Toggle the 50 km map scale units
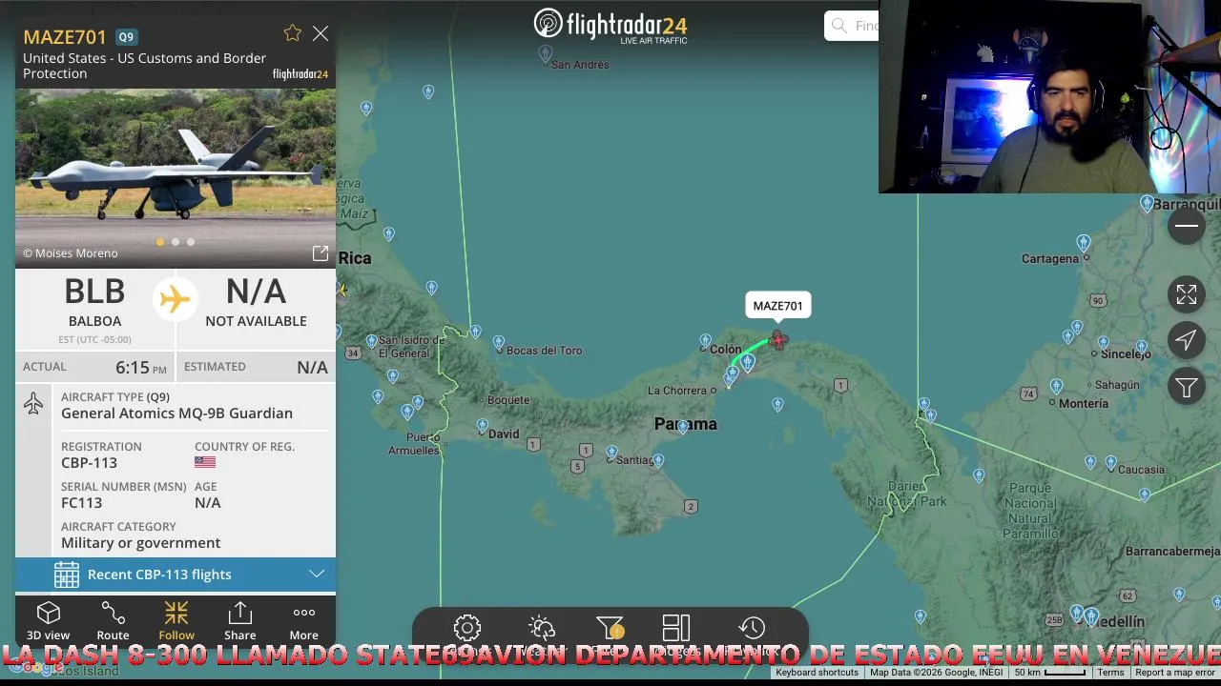Screen dimensions: 1221x686 (x=1049, y=673)
